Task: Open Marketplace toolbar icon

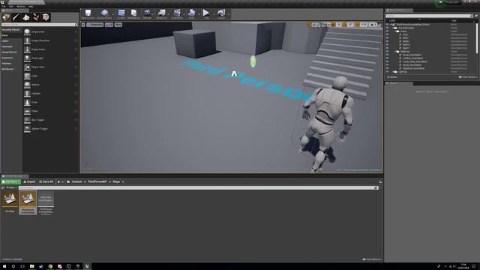Action: point(133,13)
